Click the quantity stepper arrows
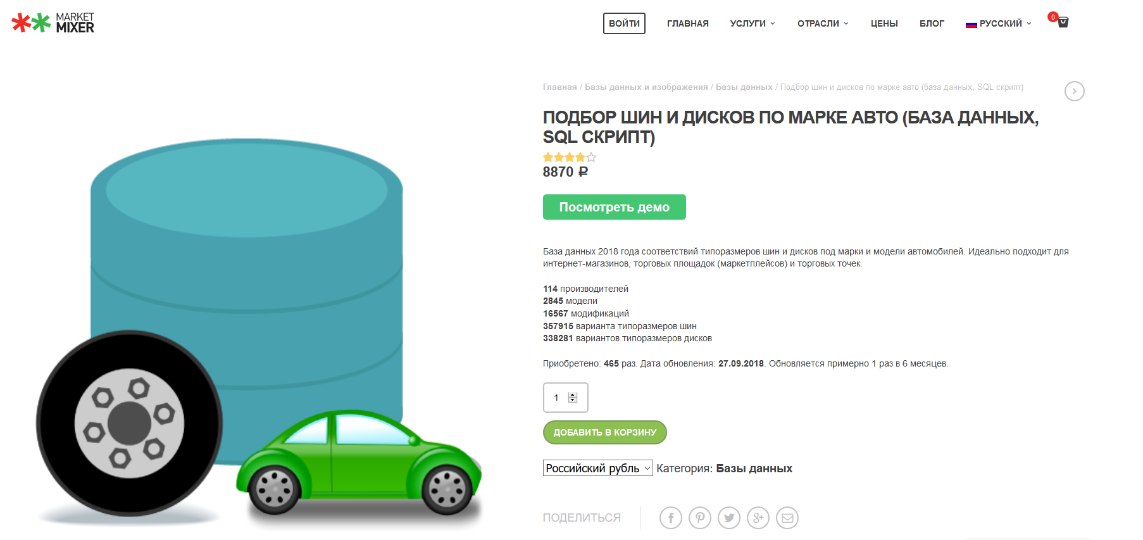This screenshot has height=540, width=1143. pyautogui.click(x=573, y=398)
